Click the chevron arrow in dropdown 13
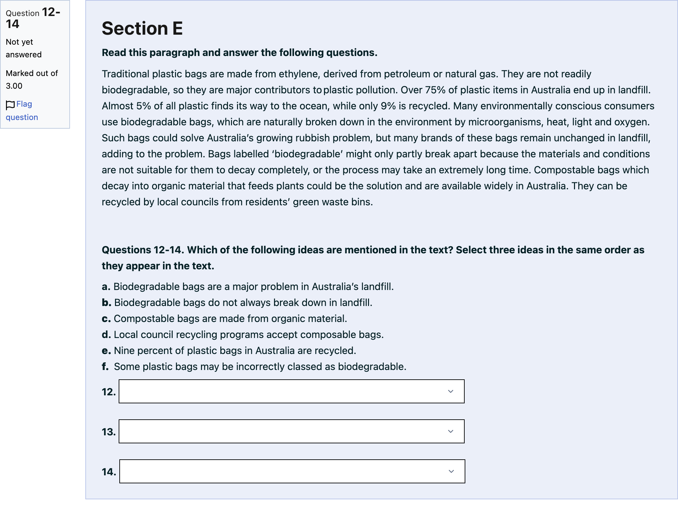This screenshot has width=678, height=510. (x=451, y=431)
